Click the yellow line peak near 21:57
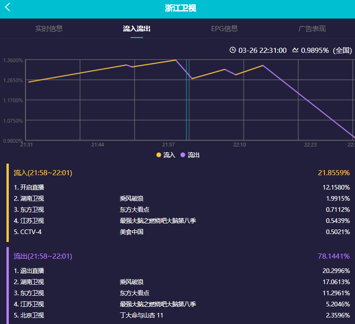The width and height of the screenshot is (355, 324). 175,60
